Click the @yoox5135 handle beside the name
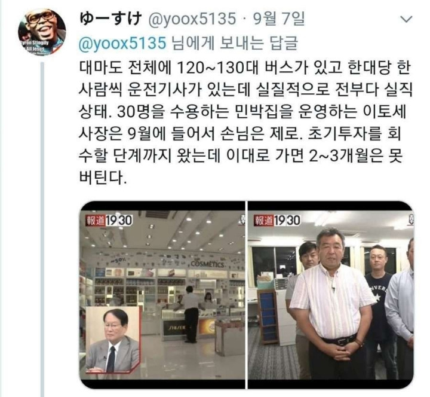Screen dimensions: 430x397 (x=192, y=19)
